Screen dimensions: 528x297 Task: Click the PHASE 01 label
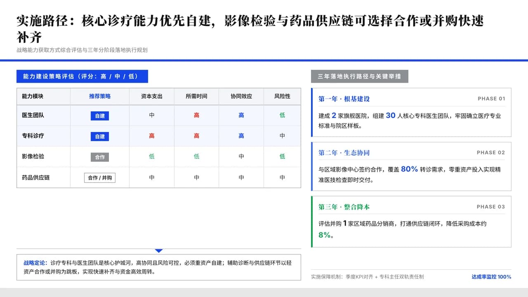pyautogui.click(x=491, y=99)
